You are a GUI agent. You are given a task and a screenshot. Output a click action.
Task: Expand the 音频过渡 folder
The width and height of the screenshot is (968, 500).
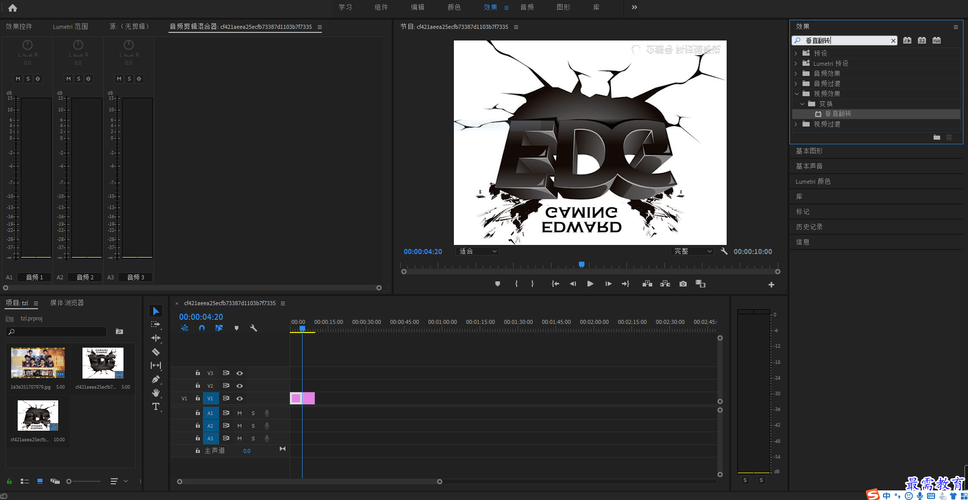tap(796, 84)
